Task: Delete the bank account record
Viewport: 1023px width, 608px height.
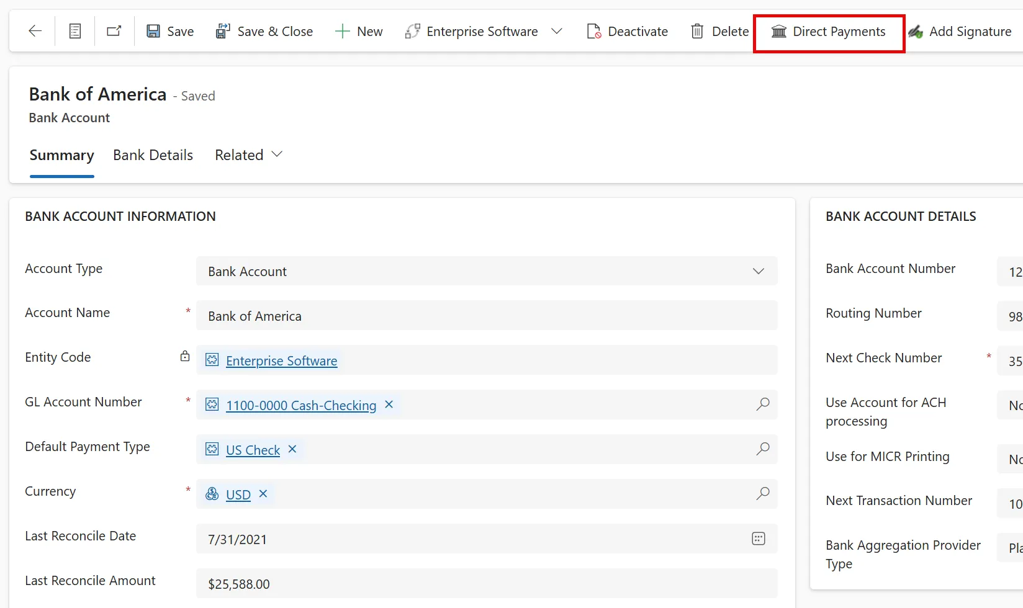Action: tap(719, 31)
